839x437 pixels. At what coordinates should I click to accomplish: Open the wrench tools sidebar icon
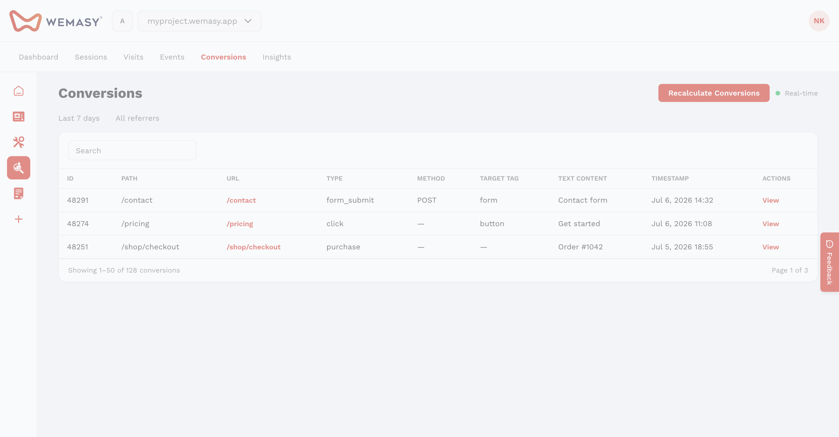pos(19,142)
